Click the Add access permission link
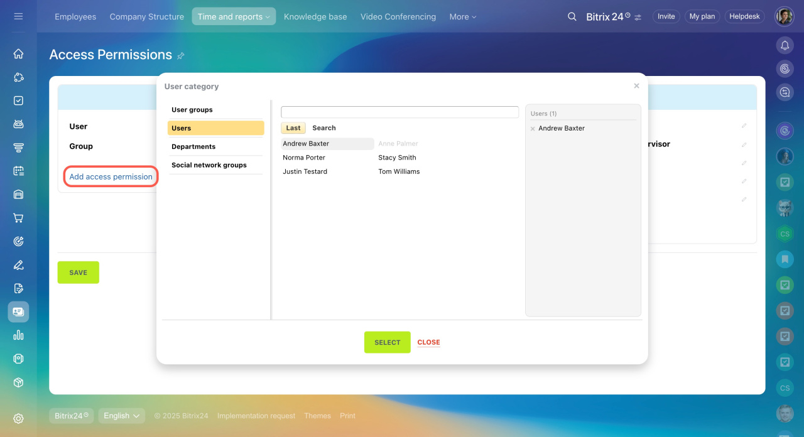804x437 pixels. (111, 177)
